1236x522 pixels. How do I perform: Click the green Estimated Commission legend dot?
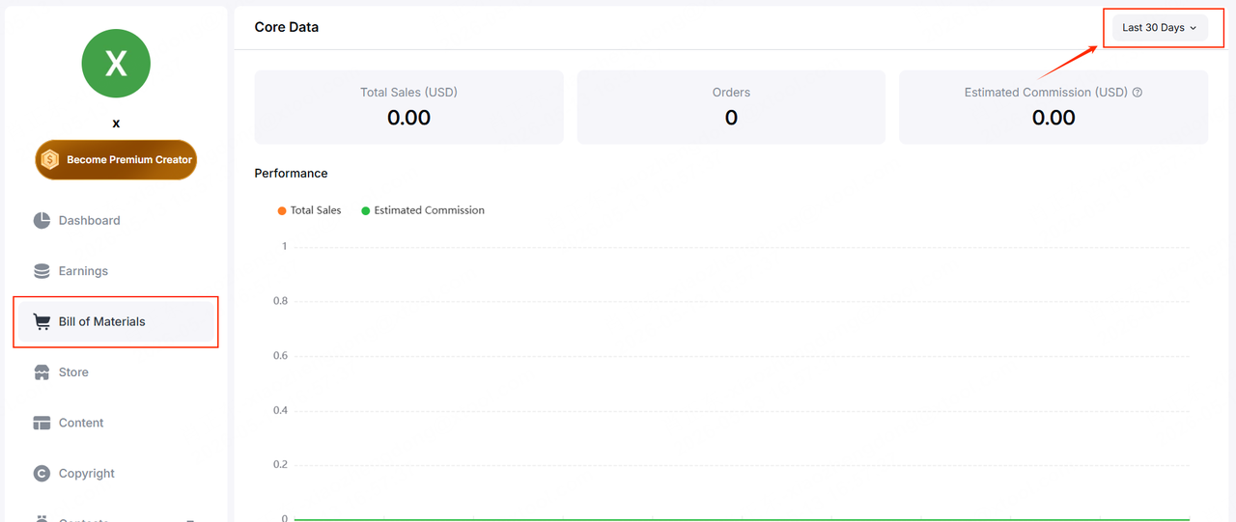366,210
